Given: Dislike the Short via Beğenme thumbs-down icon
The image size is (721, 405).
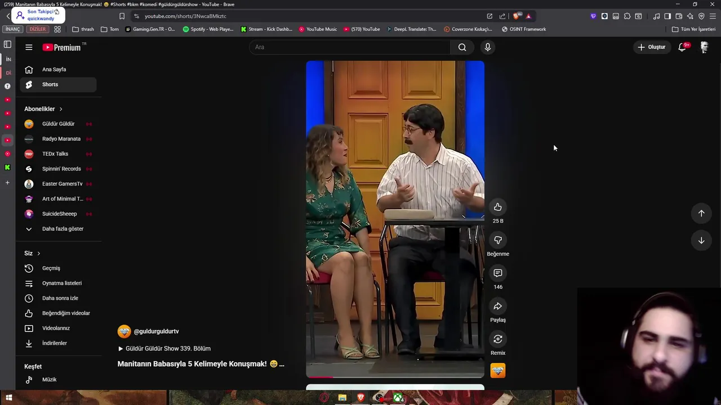Looking at the screenshot, I should click(x=497, y=240).
